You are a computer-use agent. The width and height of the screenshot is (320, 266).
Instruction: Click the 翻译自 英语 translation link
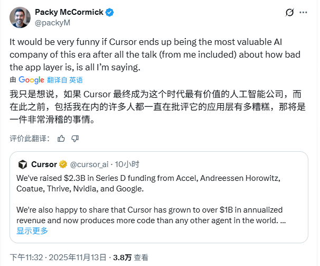[65, 80]
